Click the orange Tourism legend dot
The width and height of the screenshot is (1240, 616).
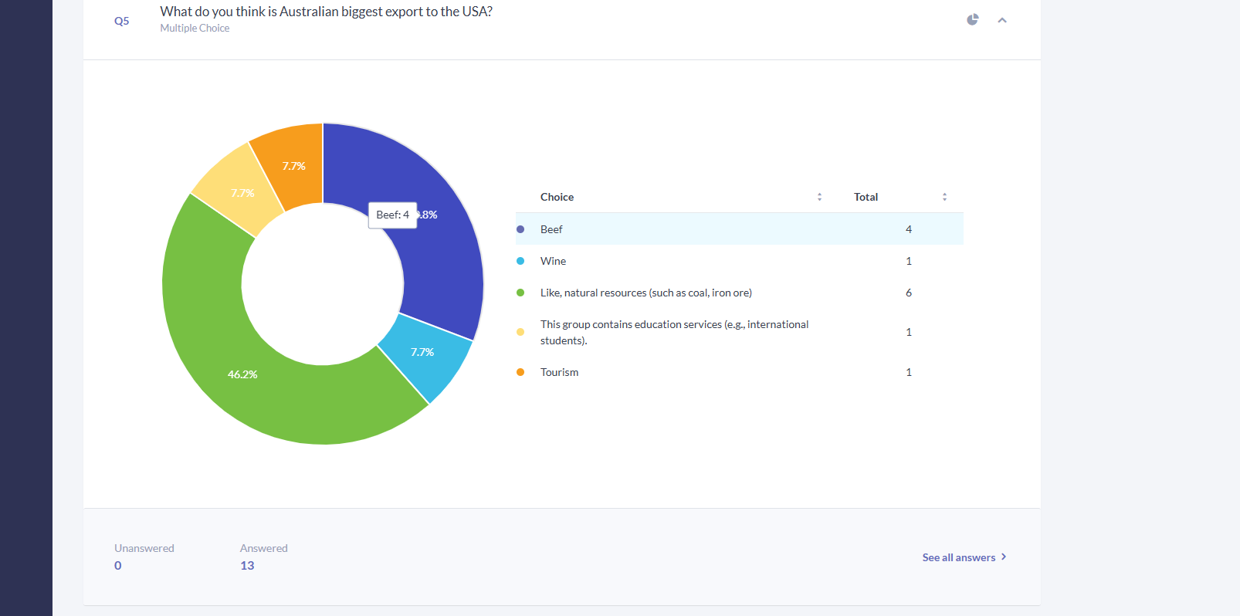pos(520,372)
